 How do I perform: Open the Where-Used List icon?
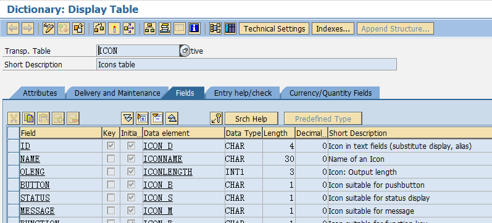pos(129,28)
